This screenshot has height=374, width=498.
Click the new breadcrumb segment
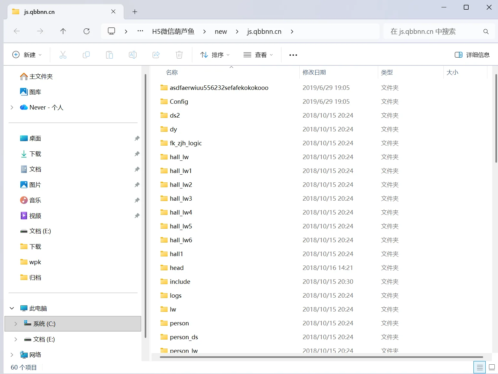pyautogui.click(x=221, y=32)
